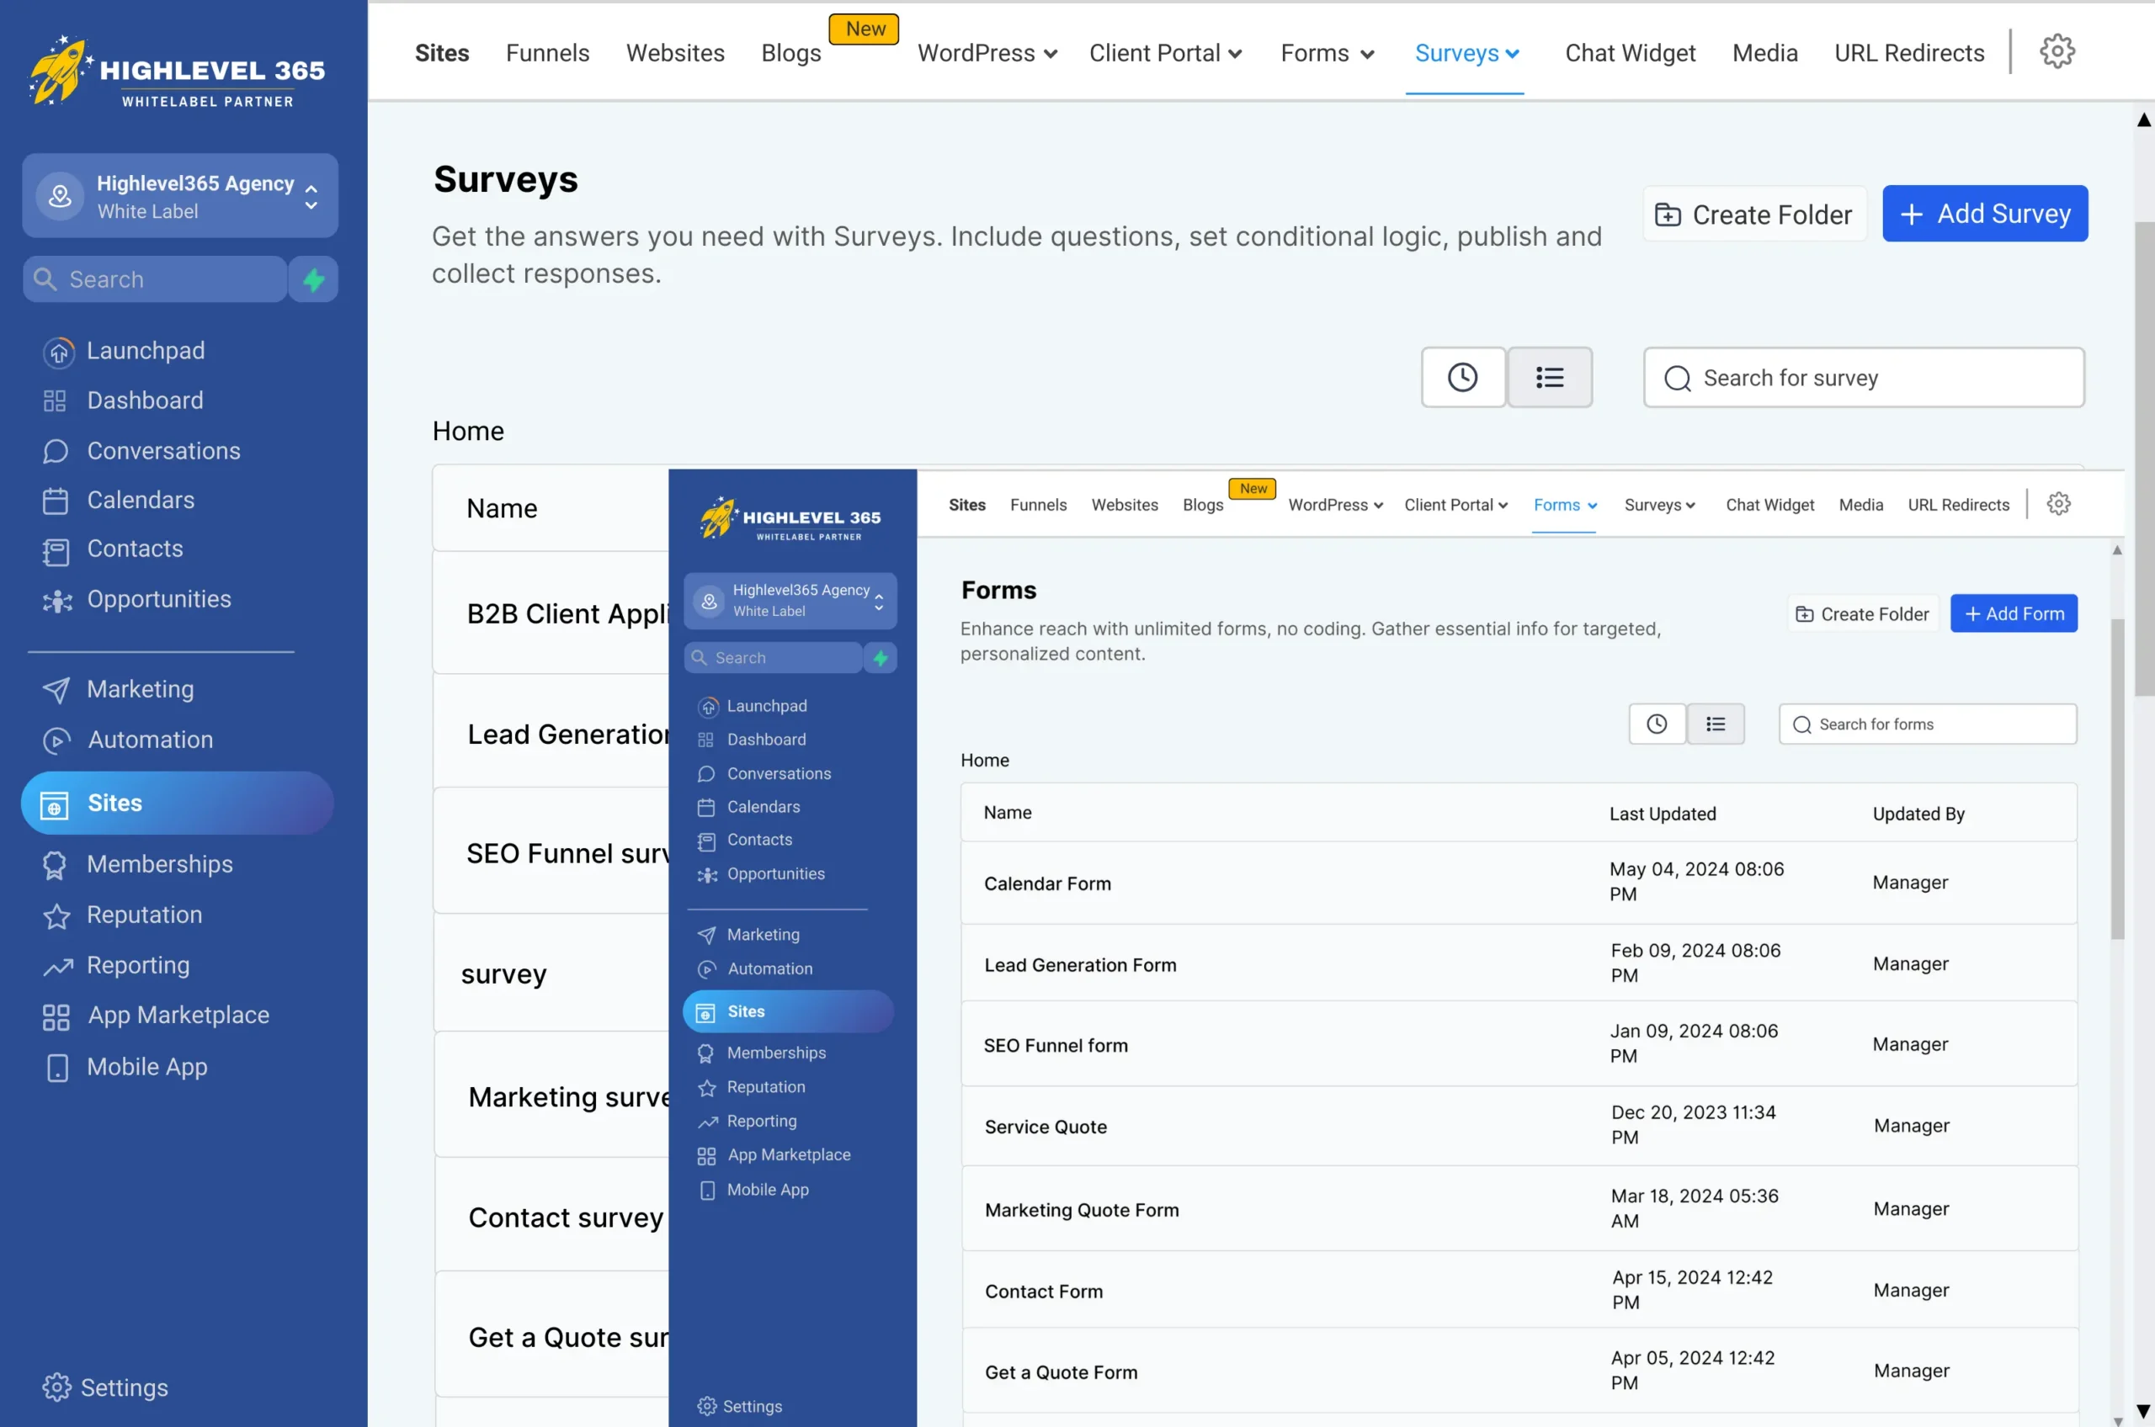Image resolution: width=2155 pixels, height=1427 pixels.
Task: Click the green lightning bolt quick action
Action: pyautogui.click(x=313, y=279)
